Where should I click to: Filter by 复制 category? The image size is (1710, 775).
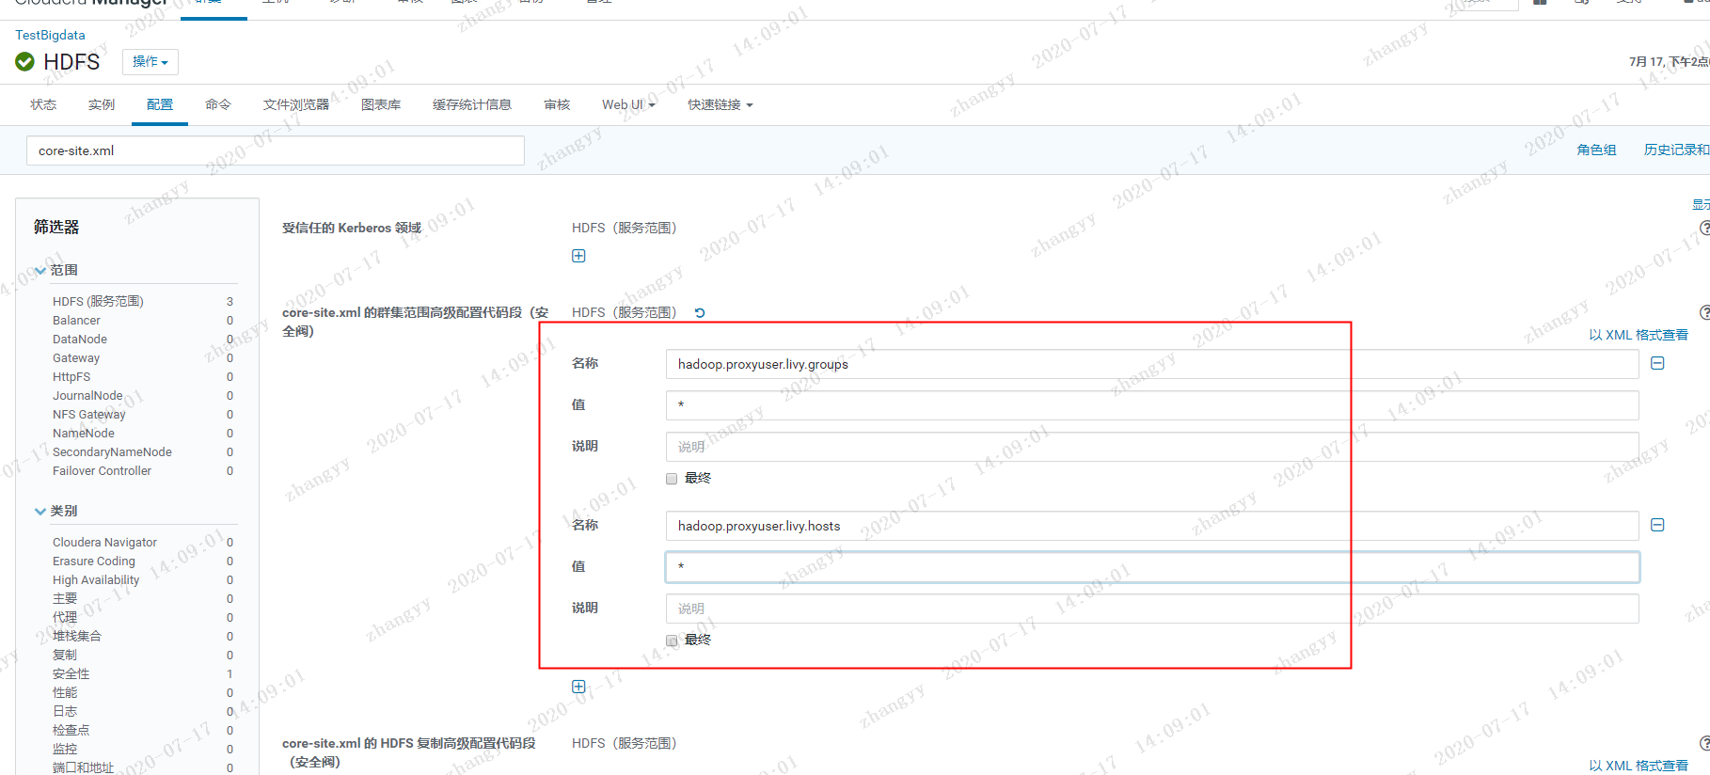click(65, 656)
